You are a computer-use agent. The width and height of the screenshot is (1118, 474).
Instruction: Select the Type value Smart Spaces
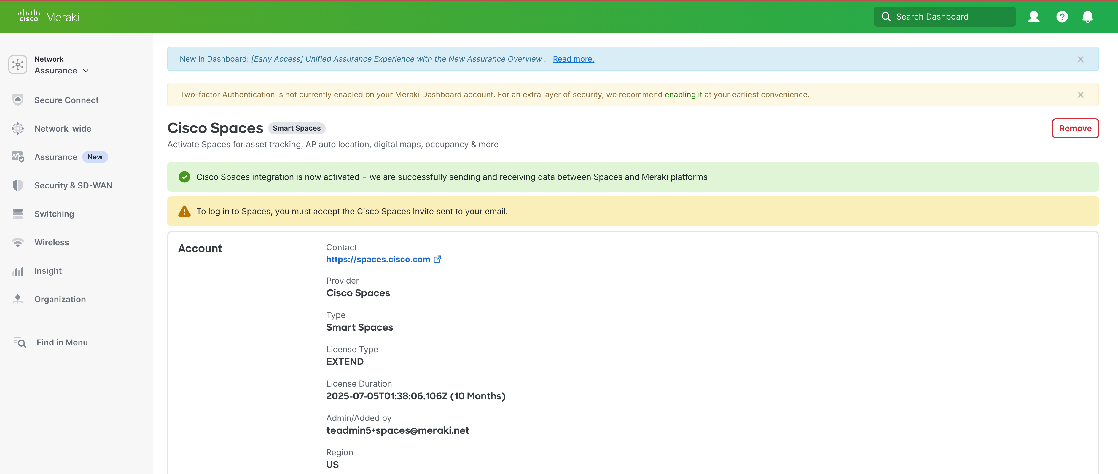tap(359, 327)
